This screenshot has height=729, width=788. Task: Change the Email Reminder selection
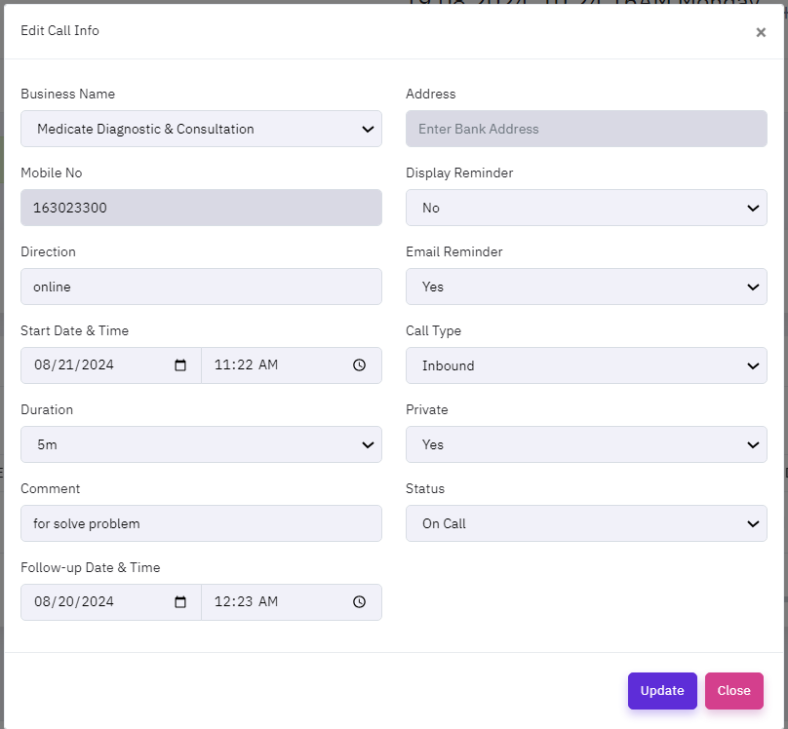click(586, 287)
